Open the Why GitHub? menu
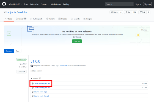This screenshot has height=102, width=154. 15,4
